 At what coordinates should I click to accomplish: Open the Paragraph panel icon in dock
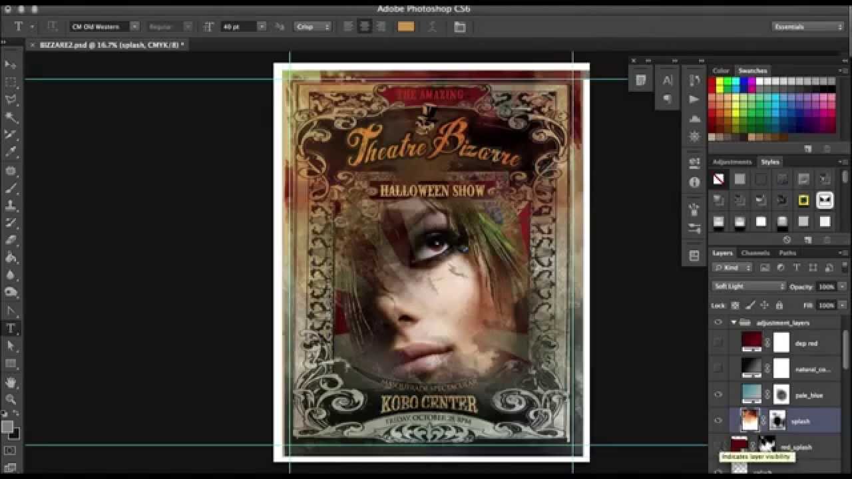click(667, 99)
